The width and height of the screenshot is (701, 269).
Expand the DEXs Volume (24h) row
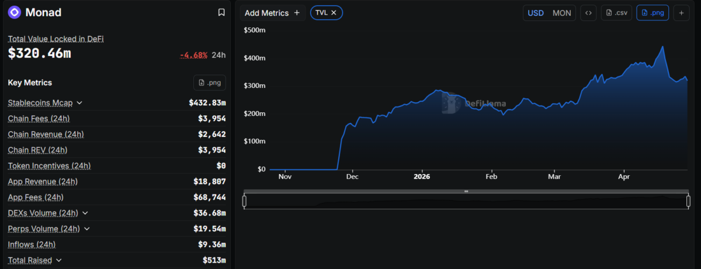(x=85, y=213)
